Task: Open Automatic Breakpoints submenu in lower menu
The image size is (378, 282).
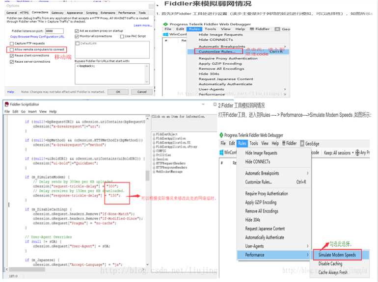Action: [x=273, y=173]
